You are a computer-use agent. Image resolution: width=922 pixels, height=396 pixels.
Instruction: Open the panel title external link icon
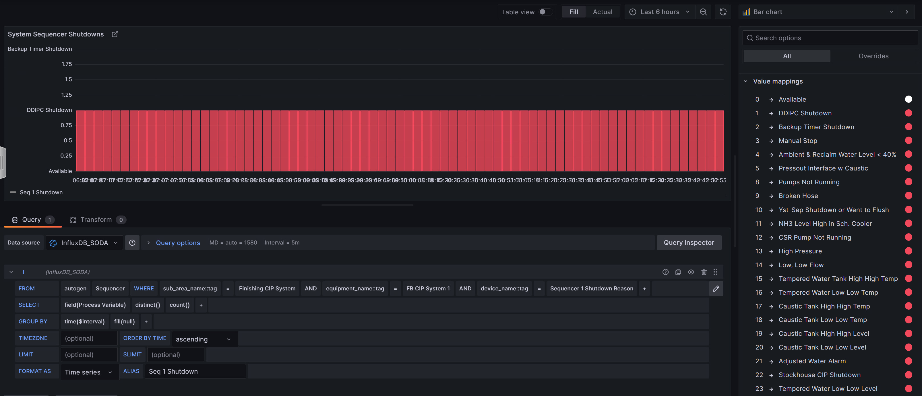pyautogui.click(x=115, y=34)
